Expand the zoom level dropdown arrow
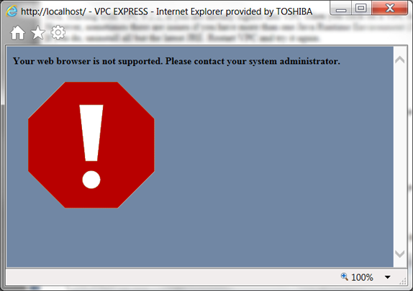413x291 pixels. pos(387,277)
